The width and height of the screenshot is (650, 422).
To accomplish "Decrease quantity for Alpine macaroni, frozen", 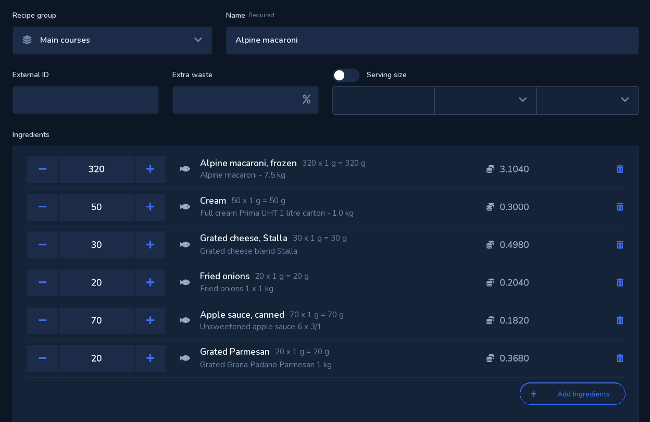I will pyautogui.click(x=43, y=169).
